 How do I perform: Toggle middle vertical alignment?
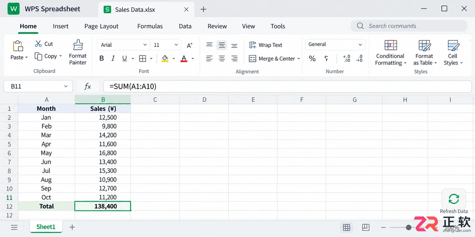tap(222, 45)
